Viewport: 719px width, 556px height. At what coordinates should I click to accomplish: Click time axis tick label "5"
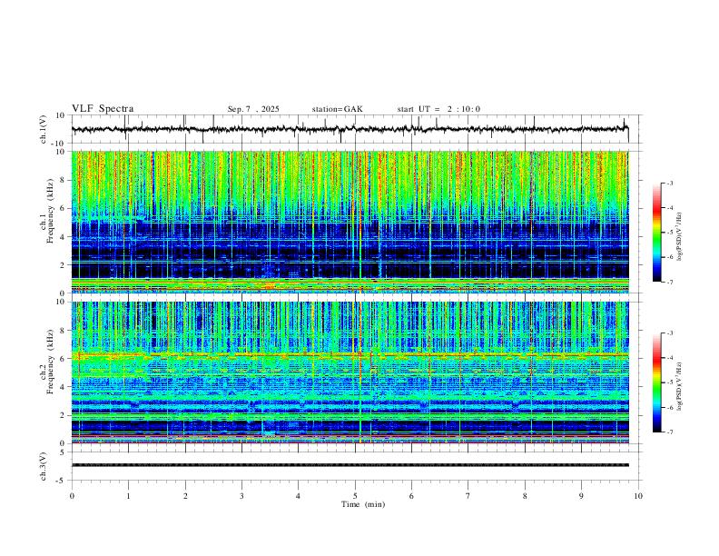tap(355, 496)
